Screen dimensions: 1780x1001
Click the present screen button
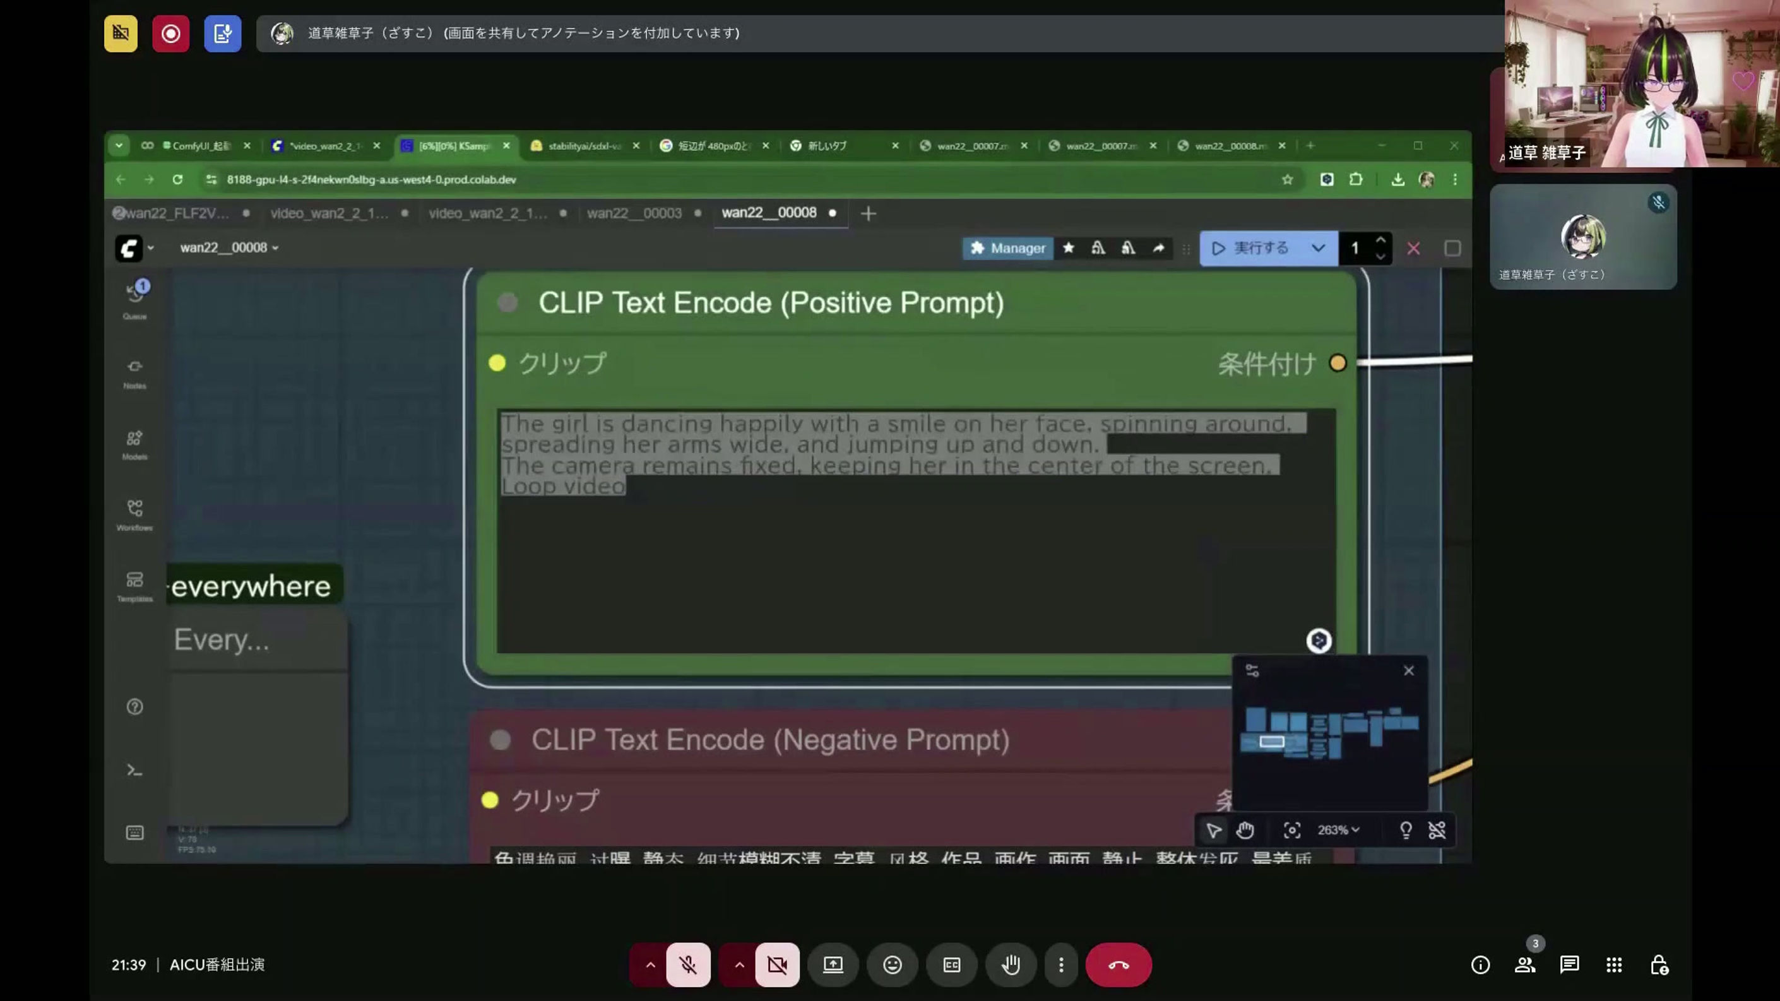coord(833,964)
